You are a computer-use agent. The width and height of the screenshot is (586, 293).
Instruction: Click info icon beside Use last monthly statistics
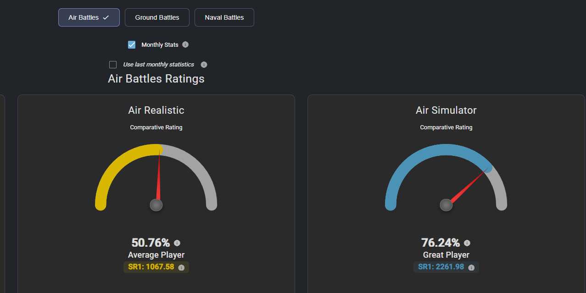point(204,65)
